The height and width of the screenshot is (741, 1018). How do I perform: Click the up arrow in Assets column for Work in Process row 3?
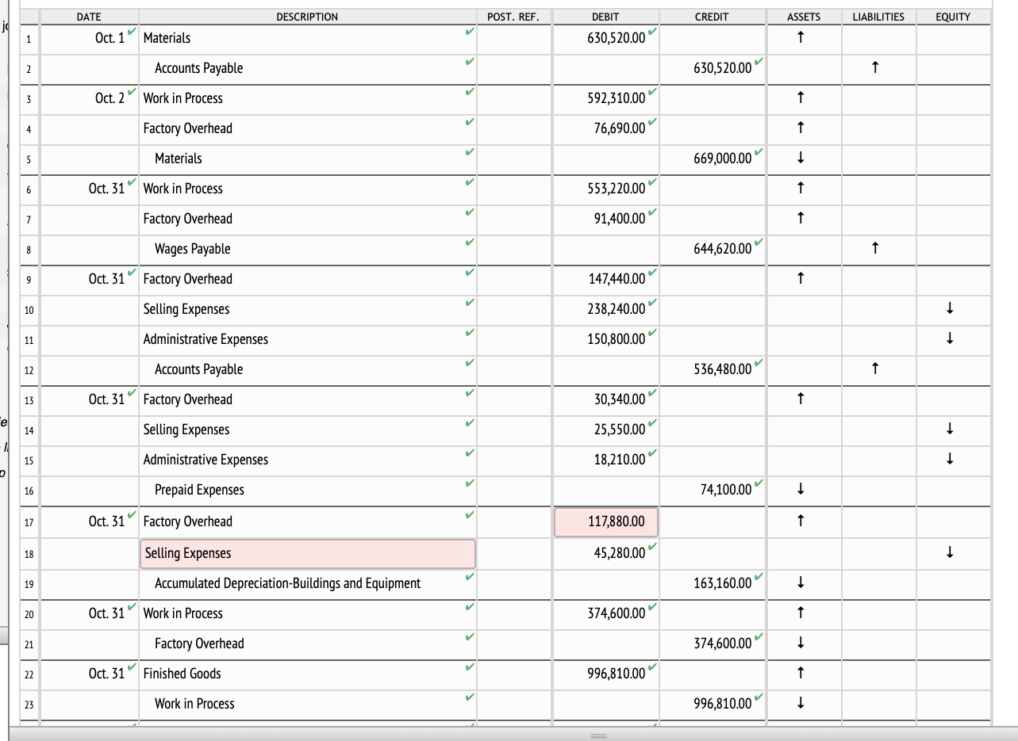[x=801, y=98]
